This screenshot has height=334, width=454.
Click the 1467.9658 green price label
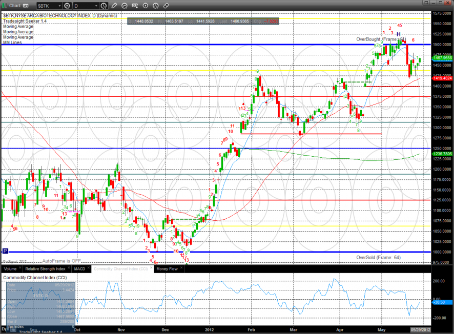[x=442, y=58]
